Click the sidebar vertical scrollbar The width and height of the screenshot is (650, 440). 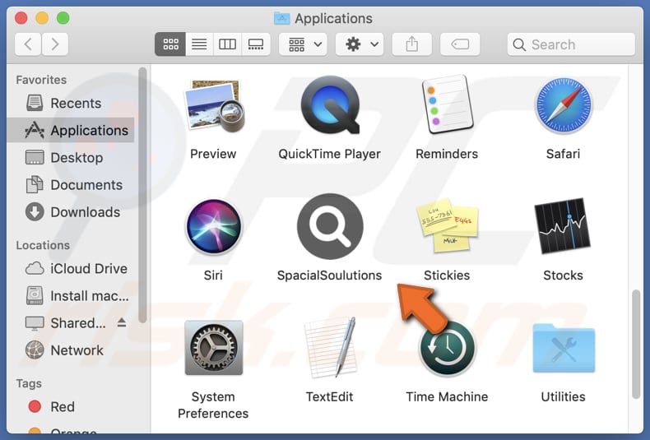[x=142, y=195]
